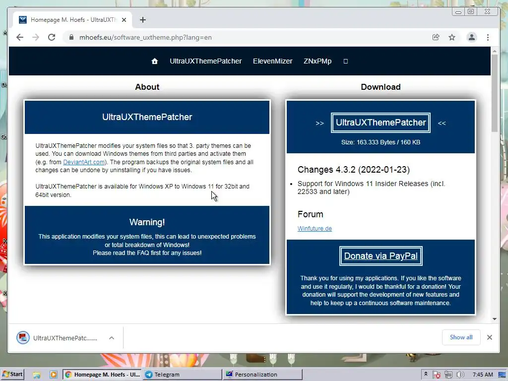Image resolution: width=508 pixels, height=381 pixels.
Task: Click the Forum heading
Action: 311,214
